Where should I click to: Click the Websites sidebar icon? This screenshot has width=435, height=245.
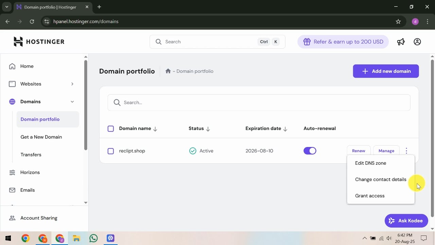(x=12, y=84)
